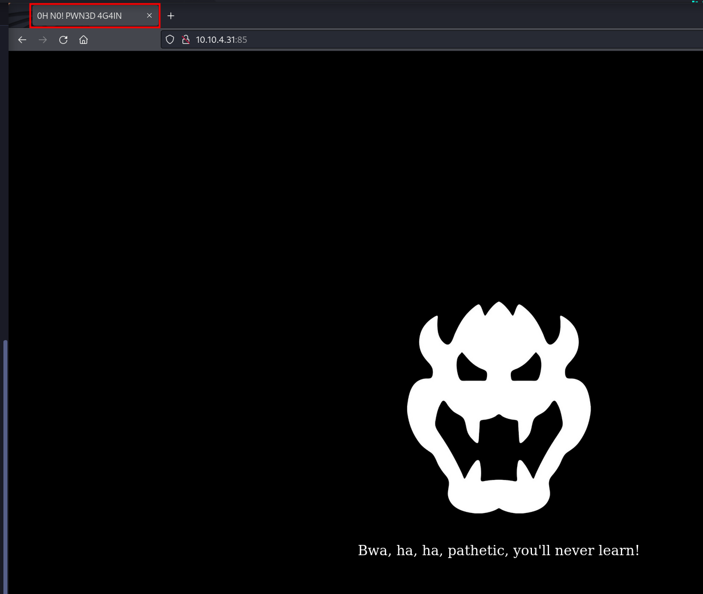Open a new tab with the plus button
The height and width of the screenshot is (594, 703).
click(x=170, y=16)
